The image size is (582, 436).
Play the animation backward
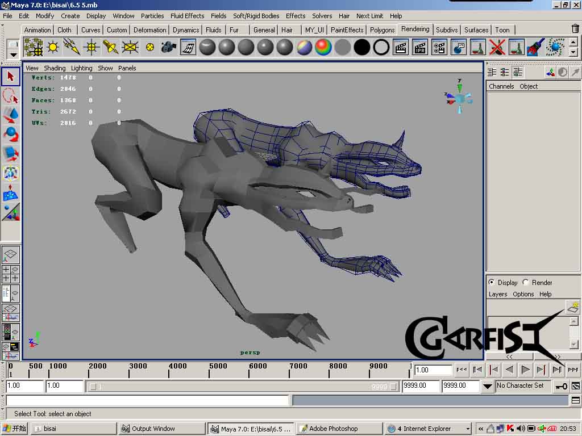[510, 370]
